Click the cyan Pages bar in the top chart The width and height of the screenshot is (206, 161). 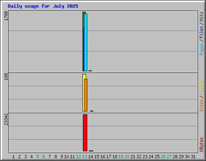pyautogui.click(x=86, y=42)
